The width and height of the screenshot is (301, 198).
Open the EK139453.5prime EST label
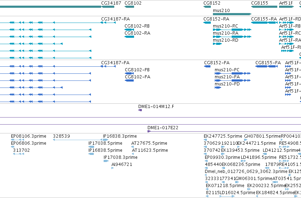(240, 150)
